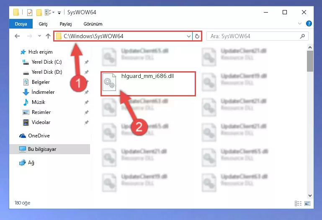Screen dimensions: 322x220
Task: Select OneDrive in the navigation pane
Action: click(34, 136)
